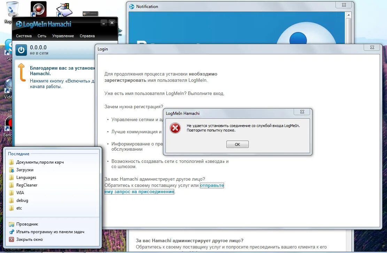This screenshot has width=387, height=253.
Task: Open the Сеть menu in Hamachi
Action: (42, 36)
